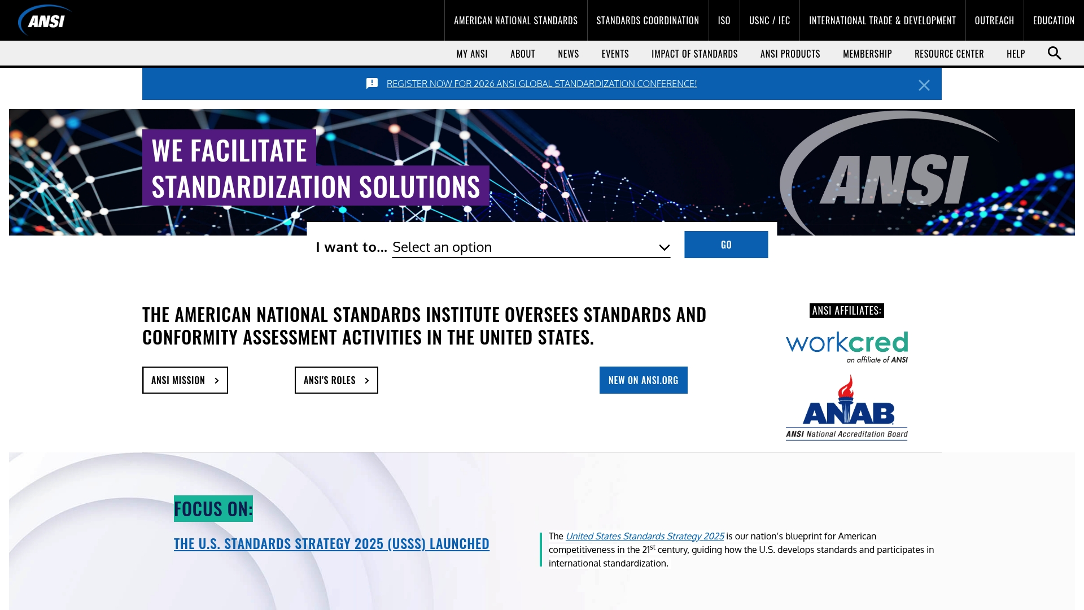Image resolution: width=1084 pixels, height=610 pixels.
Task: Dismiss the conference registration banner
Action: click(x=924, y=85)
